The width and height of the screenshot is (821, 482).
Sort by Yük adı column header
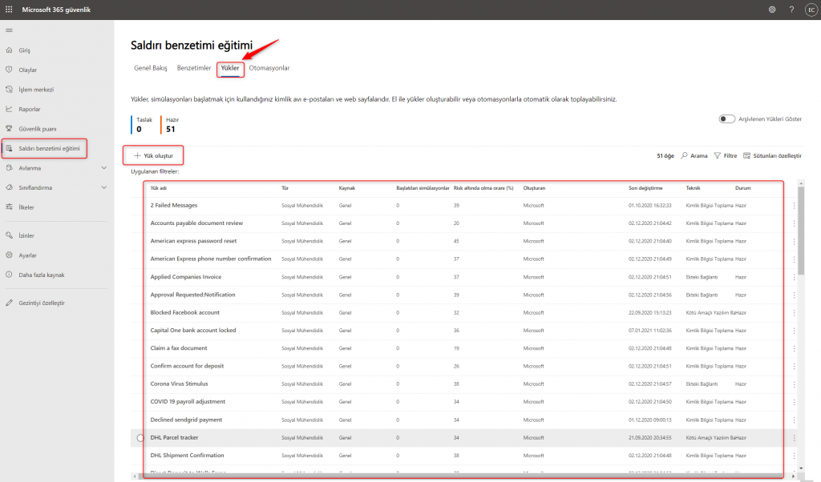tap(159, 188)
